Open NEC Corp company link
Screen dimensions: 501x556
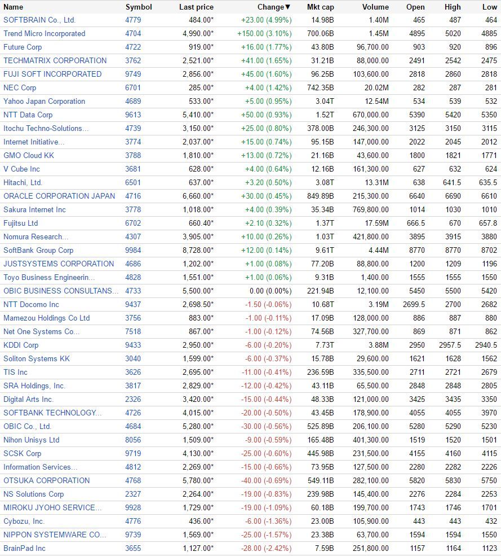pyautogui.click(x=20, y=87)
